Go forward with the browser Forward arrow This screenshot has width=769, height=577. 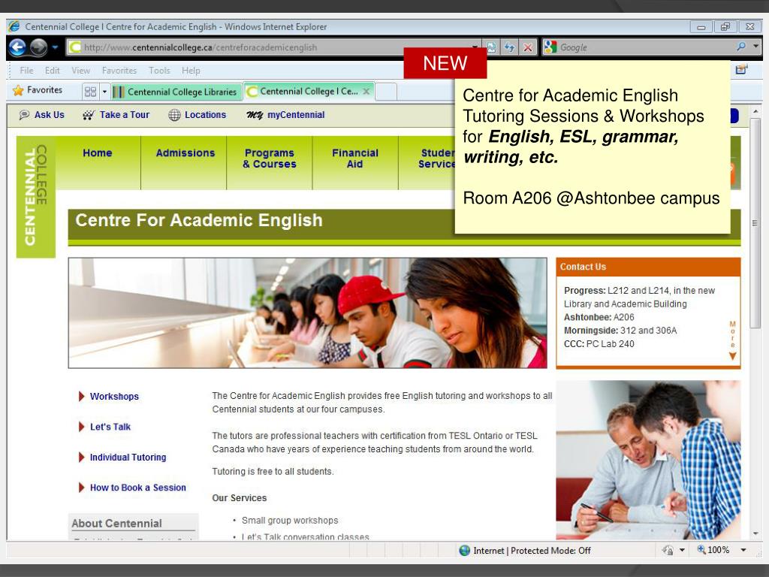pos(39,47)
